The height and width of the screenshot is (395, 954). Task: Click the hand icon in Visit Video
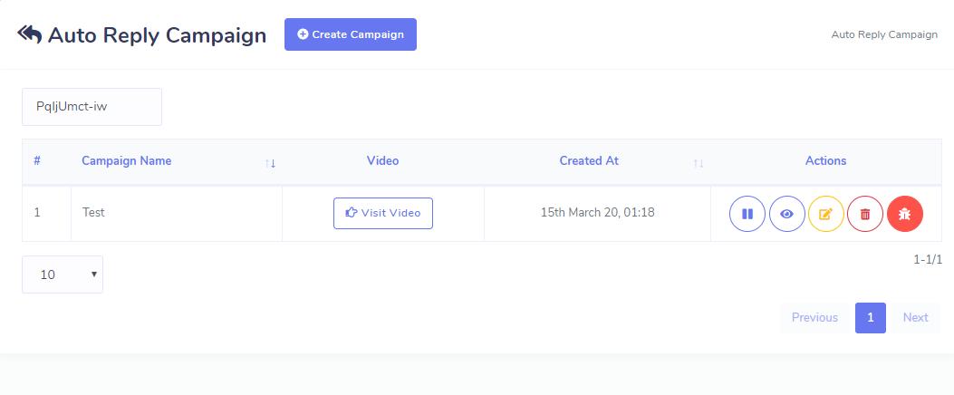click(x=352, y=213)
